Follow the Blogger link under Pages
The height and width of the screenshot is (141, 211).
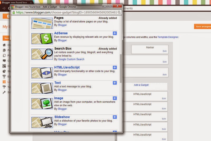tap(62, 25)
